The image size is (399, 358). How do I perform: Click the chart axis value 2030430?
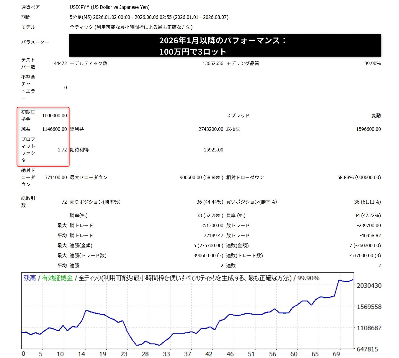point(369,286)
